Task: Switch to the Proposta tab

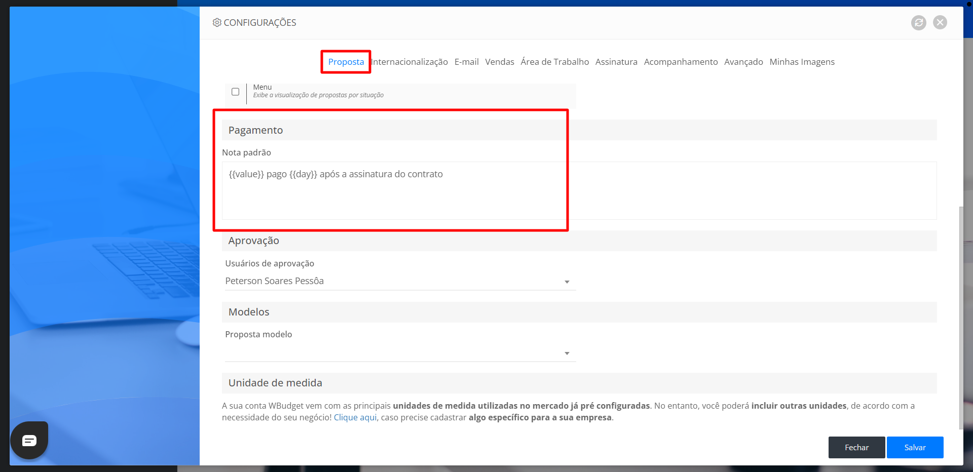Action: tap(346, 62)
